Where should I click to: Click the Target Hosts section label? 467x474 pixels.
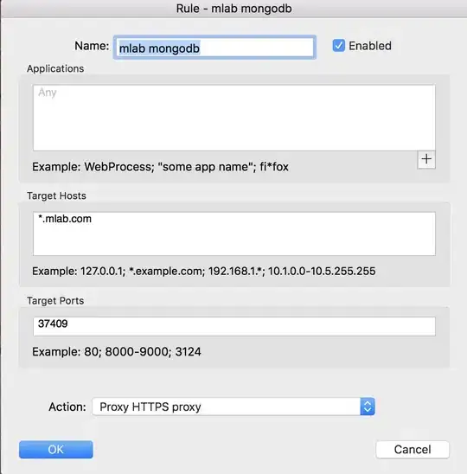(x=56, y=195)
